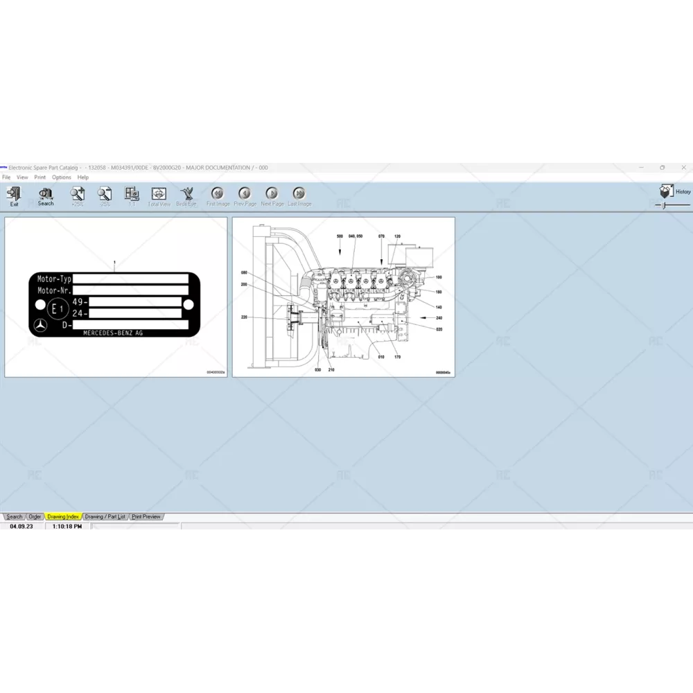Open Search using the binoculars icon
Image resolution: width=693 pixels, height=693 pixels.
tap(46, 194)
